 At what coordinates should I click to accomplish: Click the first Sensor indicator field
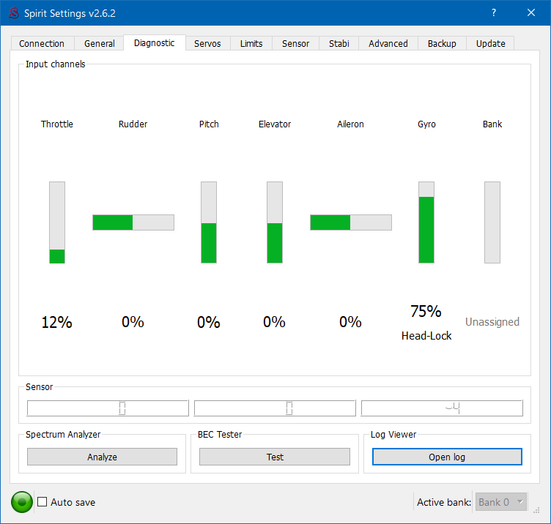(x=108, y=408)
